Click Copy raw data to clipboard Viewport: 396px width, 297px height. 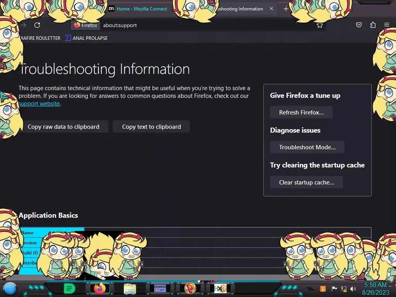tap(63, 126)
